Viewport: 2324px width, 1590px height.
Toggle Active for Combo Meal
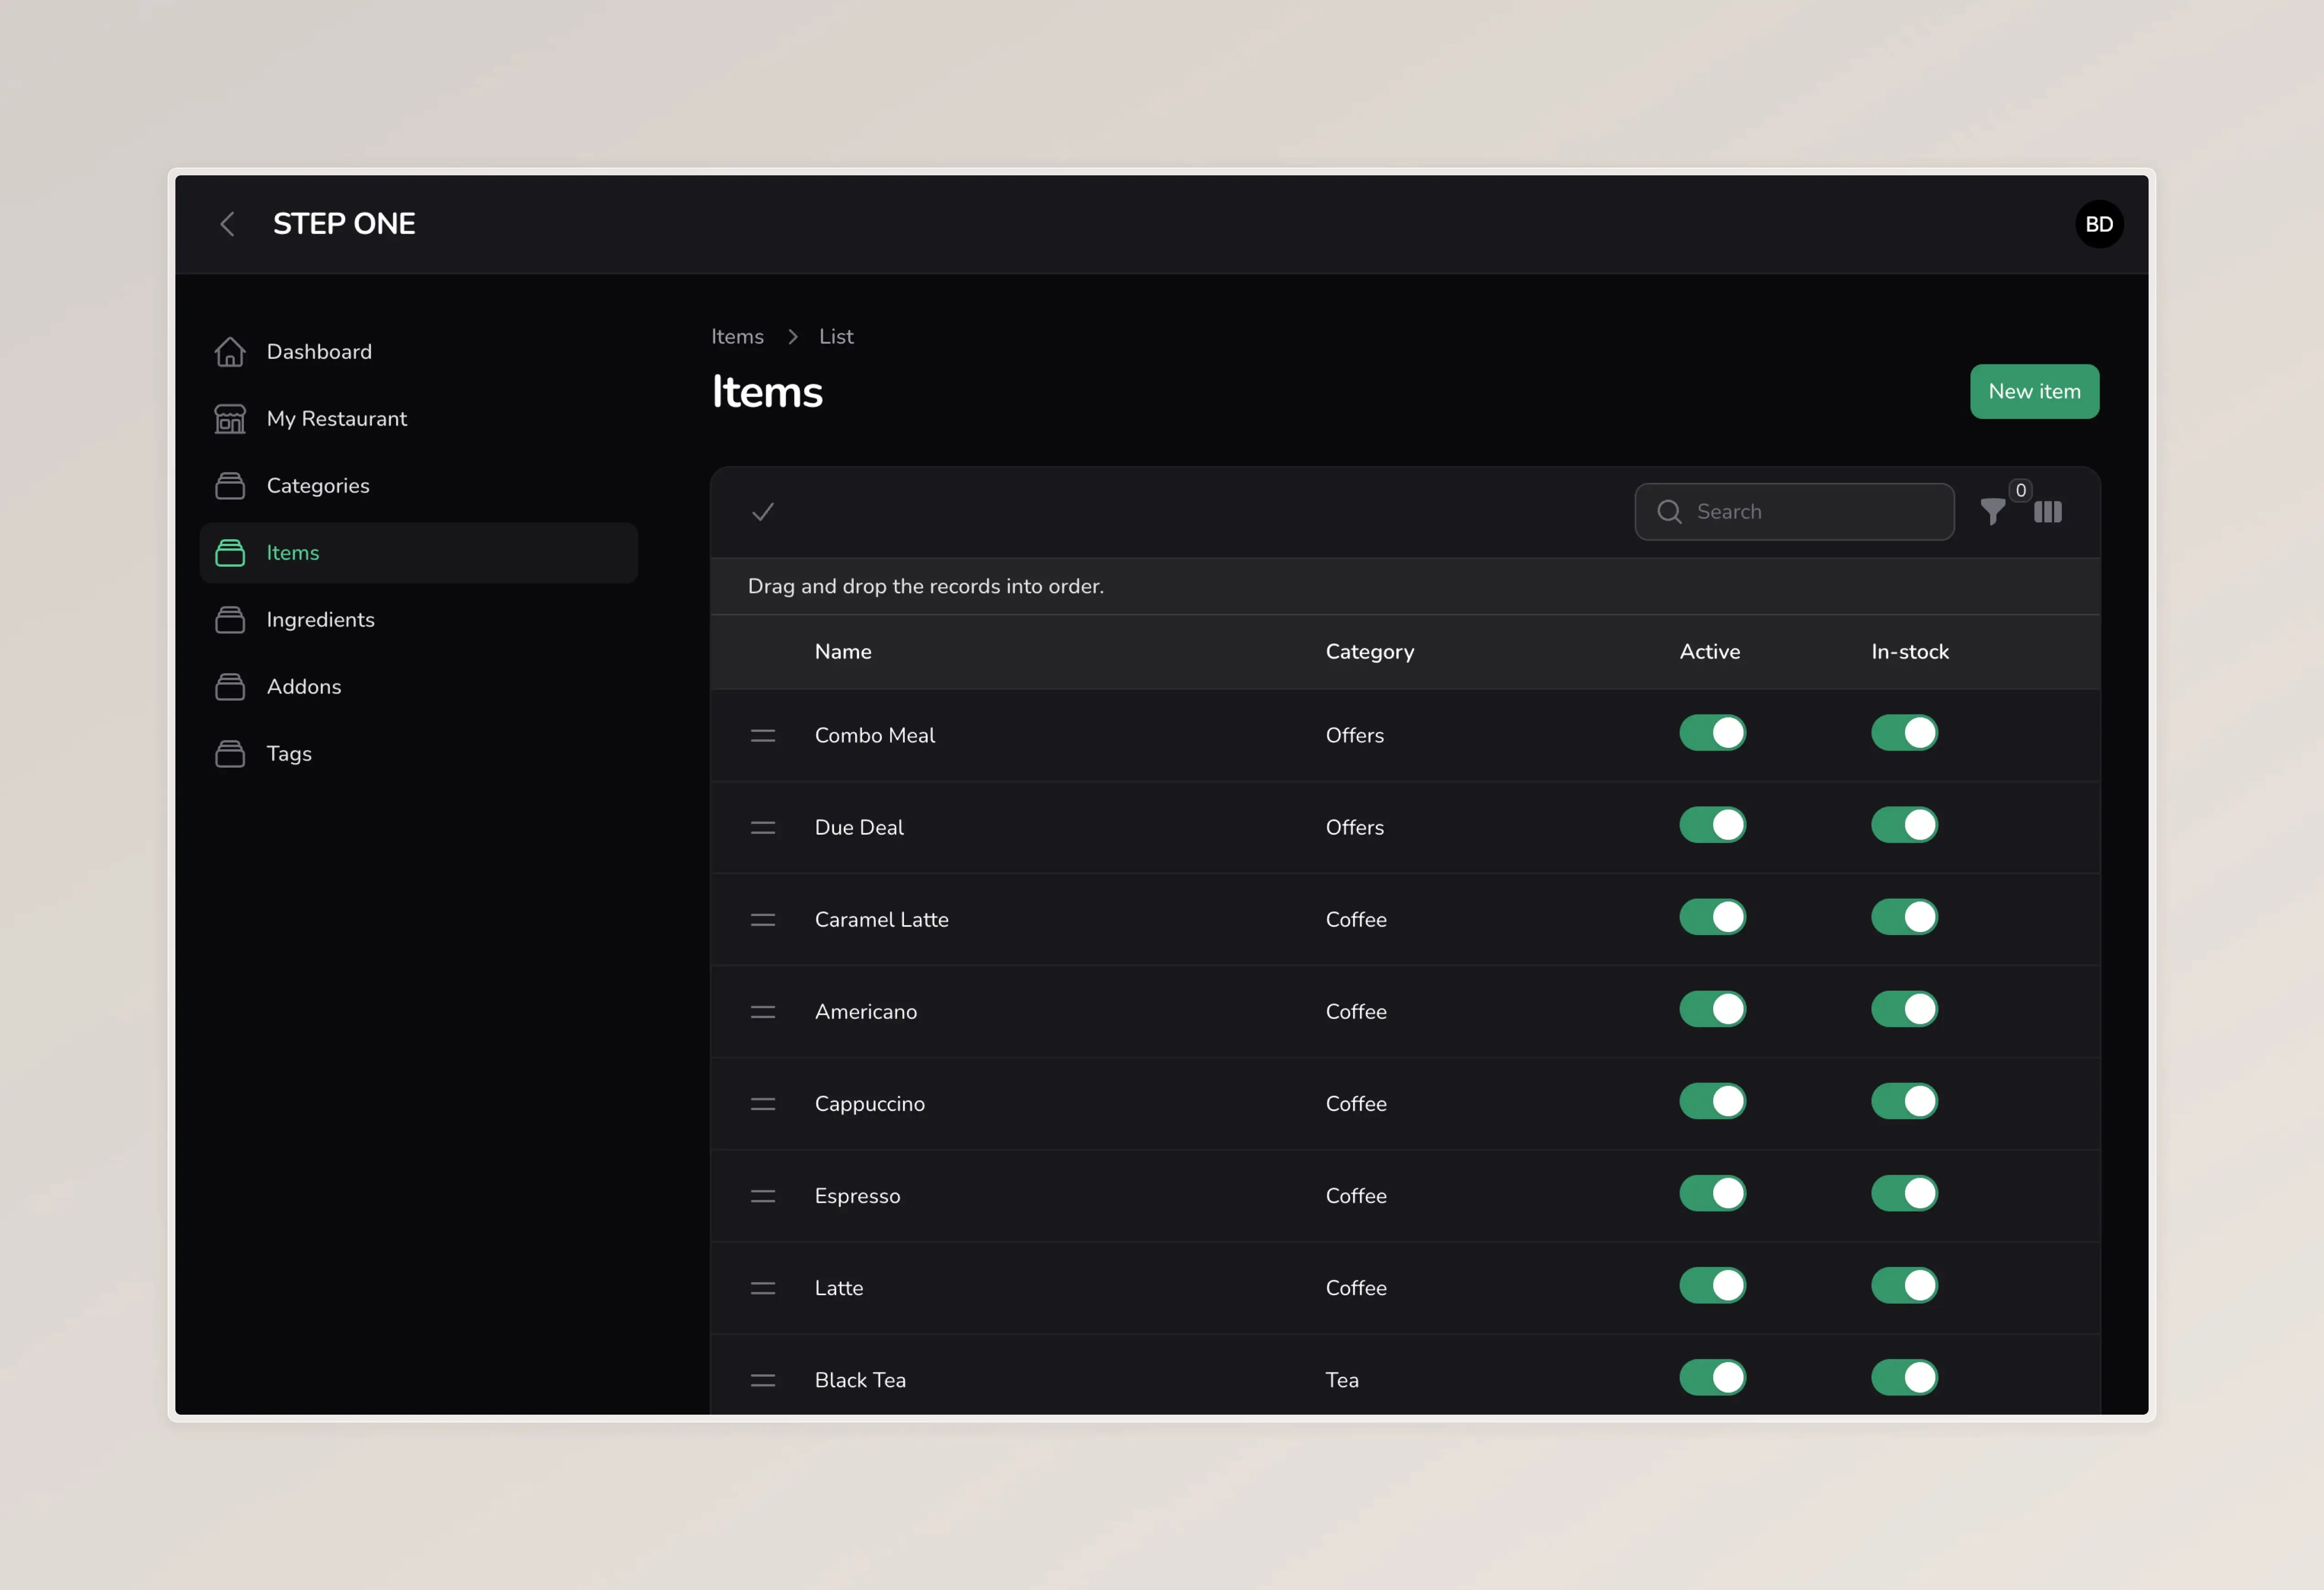pos(1712,733)
